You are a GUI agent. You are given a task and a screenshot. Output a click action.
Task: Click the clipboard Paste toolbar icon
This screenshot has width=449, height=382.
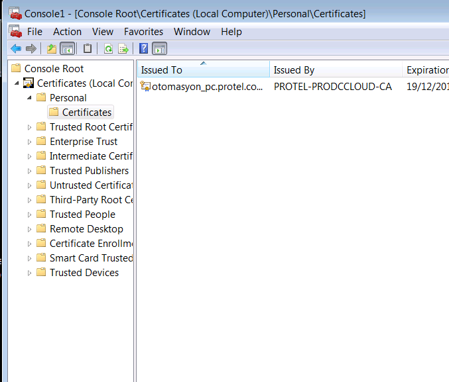(88, 48)
